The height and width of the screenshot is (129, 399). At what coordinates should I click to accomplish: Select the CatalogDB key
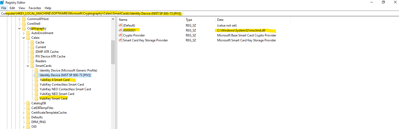(39, 103)
